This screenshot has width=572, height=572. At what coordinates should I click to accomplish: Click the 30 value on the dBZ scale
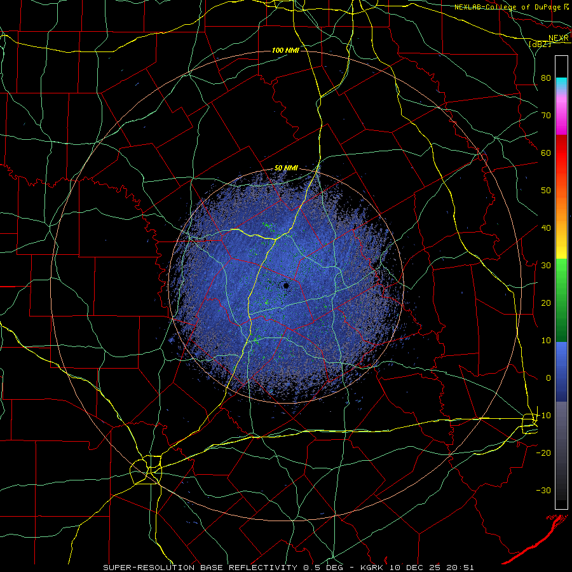(546, 265)
